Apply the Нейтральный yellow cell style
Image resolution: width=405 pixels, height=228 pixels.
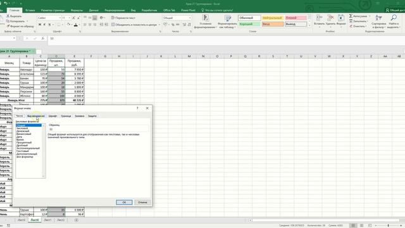coord(273,18)
